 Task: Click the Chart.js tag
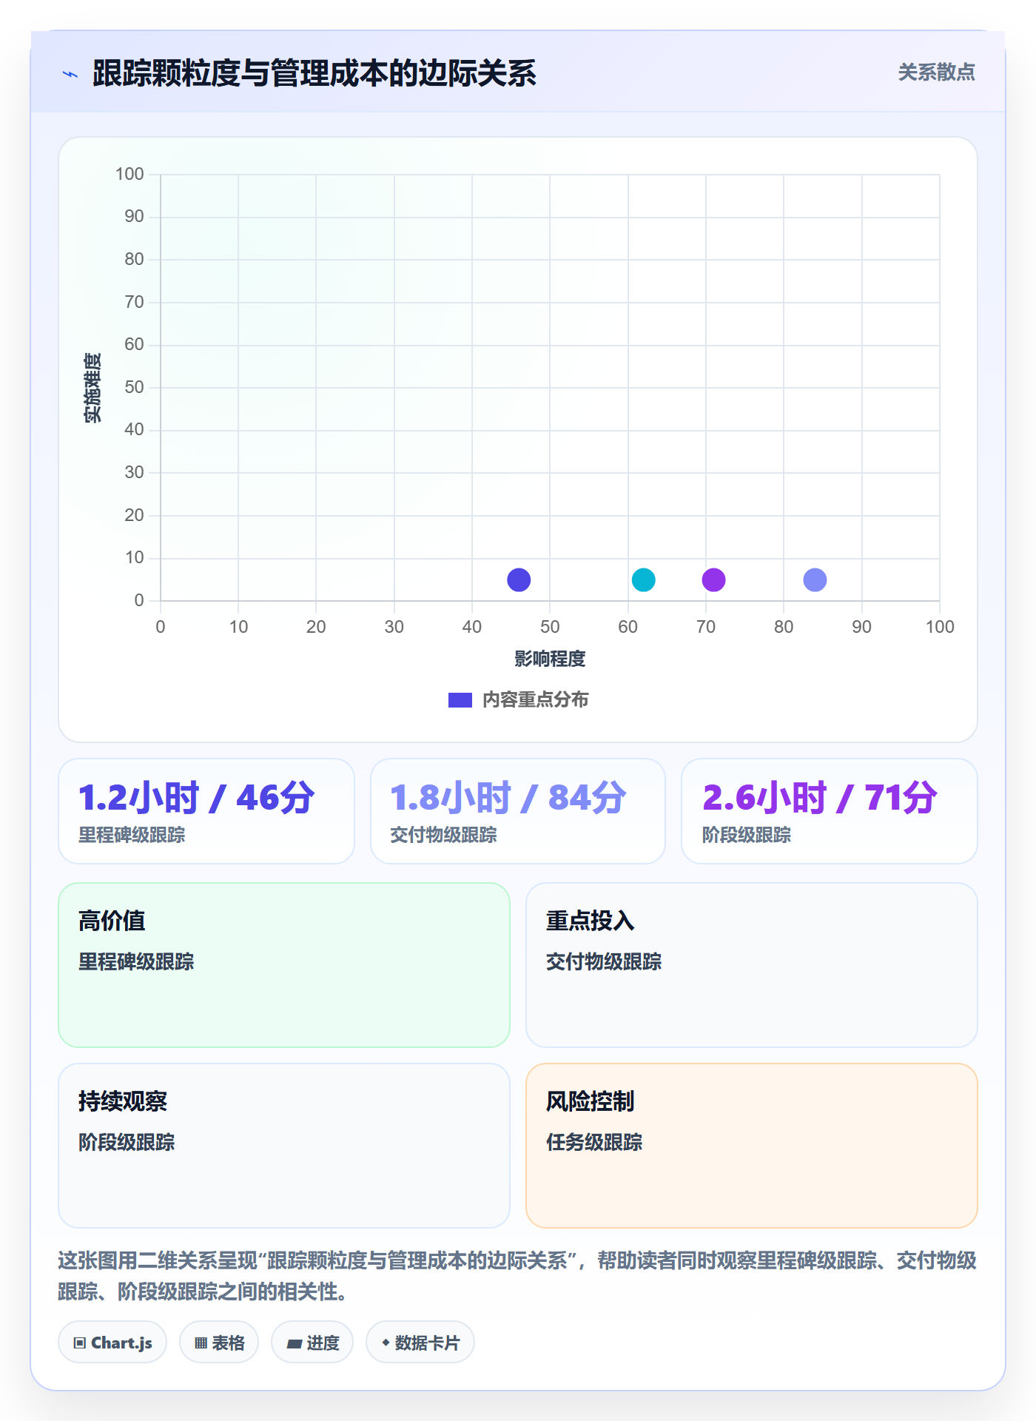click(x=112, y=1343)
